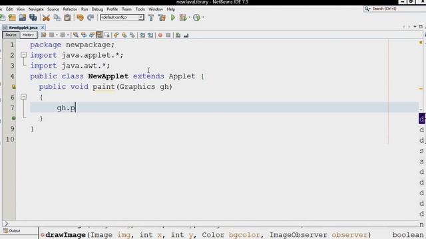Open Debug Project dropdown arrow
426x239 pixels.
[189, 18]
